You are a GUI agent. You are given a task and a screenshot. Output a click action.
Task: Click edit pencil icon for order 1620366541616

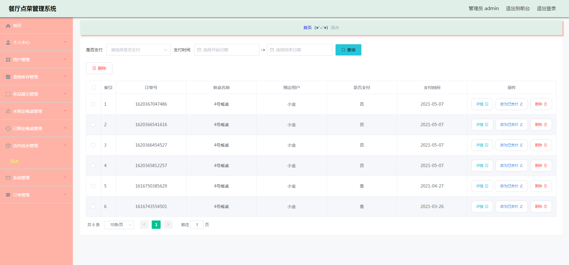pyautogui.click(x=521, y=125)
